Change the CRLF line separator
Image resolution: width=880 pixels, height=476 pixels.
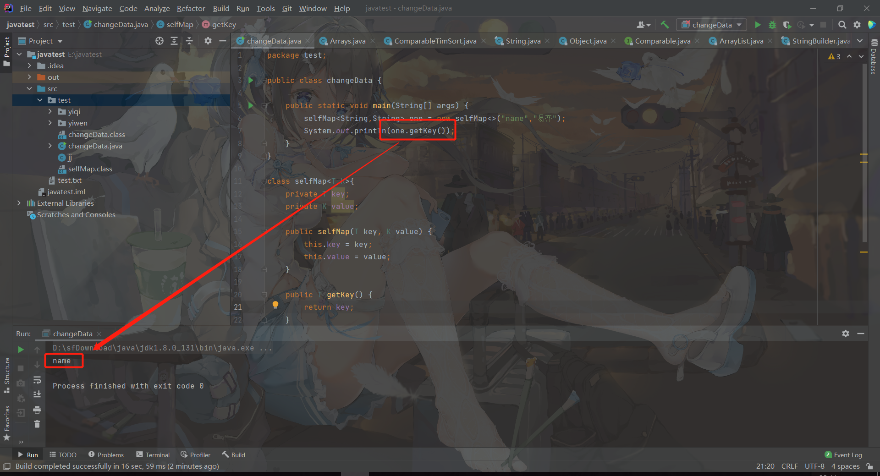[x=789, y=466]
